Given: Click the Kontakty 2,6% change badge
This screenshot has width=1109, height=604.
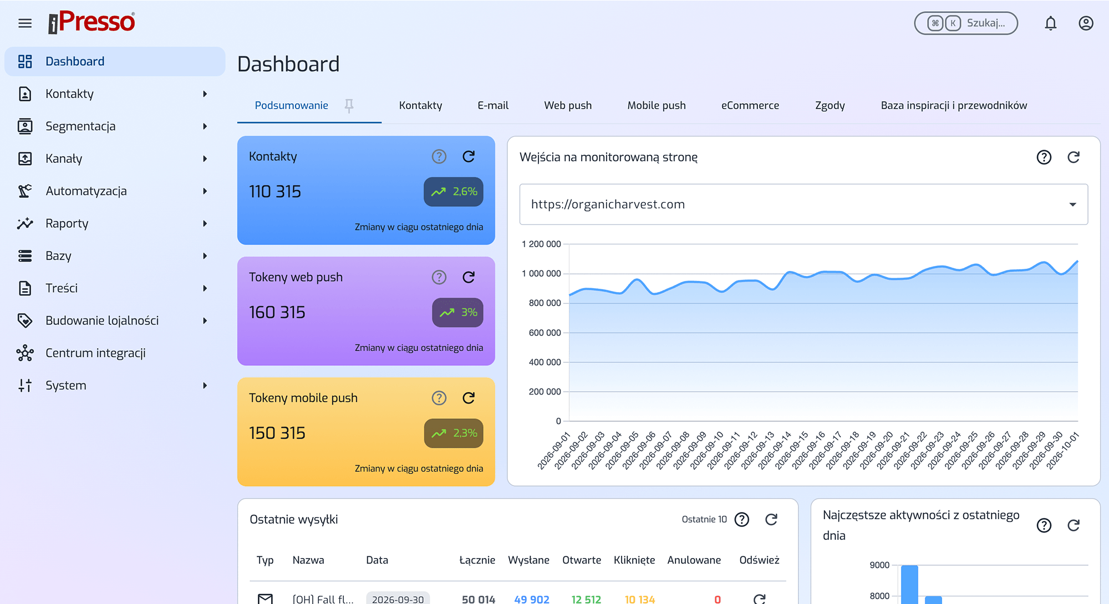Looking at the screenshot, I should 454,192.
